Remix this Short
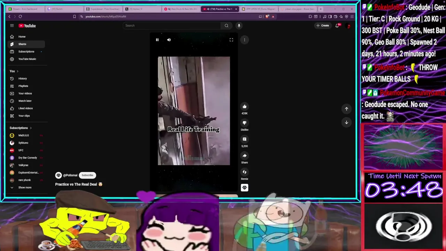 pyautogui.click(x=245, y=172)
